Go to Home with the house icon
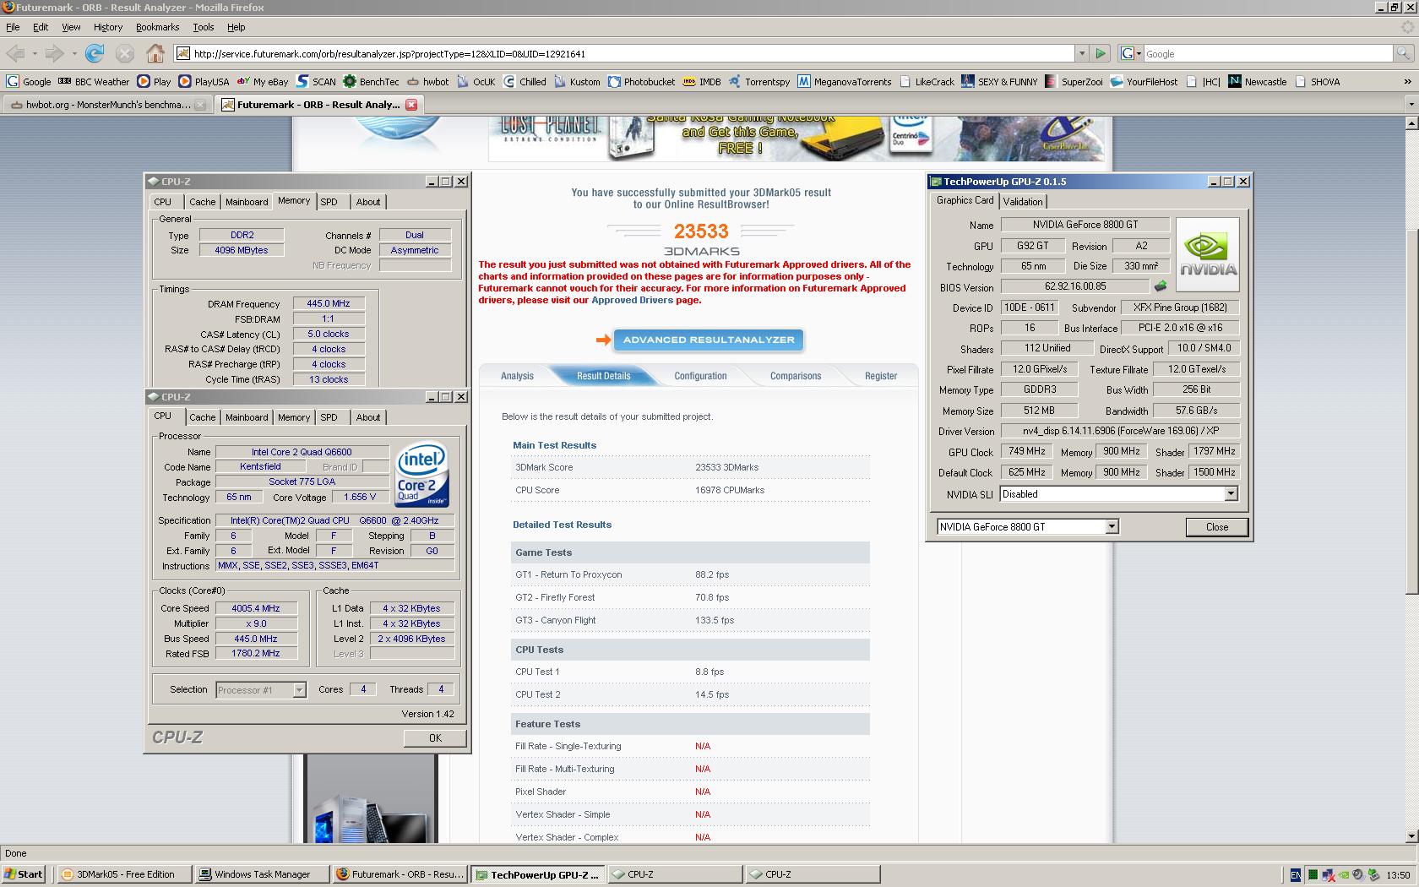The image size is (1419, 887). (x=155, y=54)
